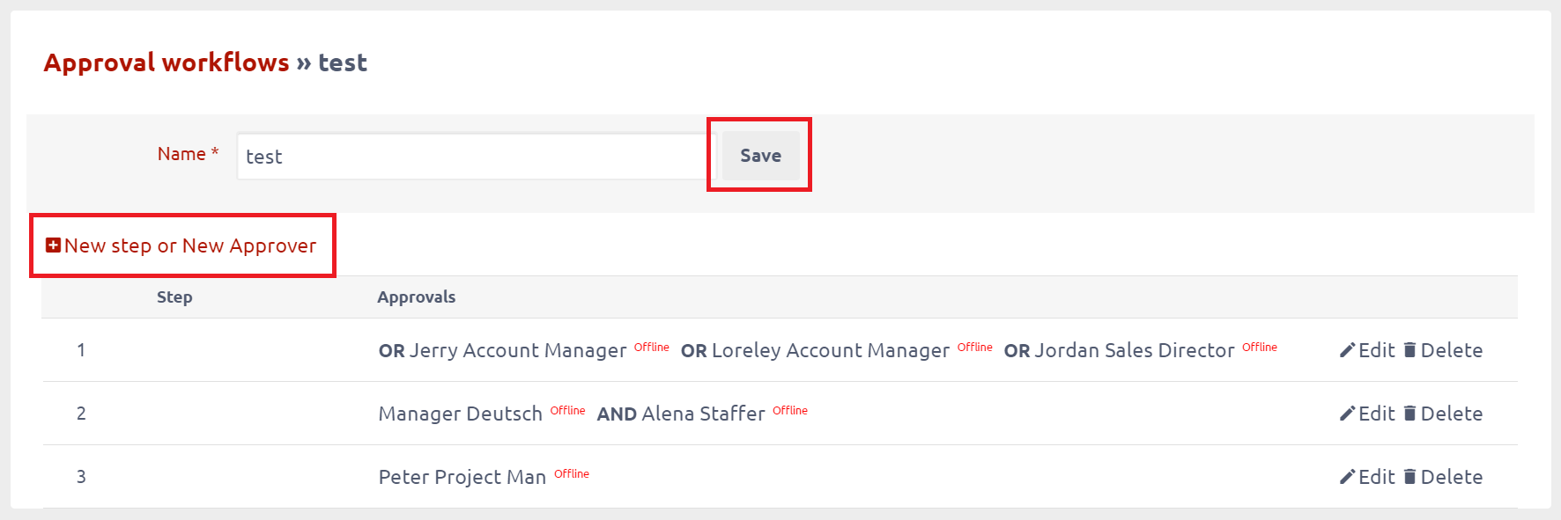Click the Approvals column header
Viewport: 1561px width, 520px height.
pos(417,297)
